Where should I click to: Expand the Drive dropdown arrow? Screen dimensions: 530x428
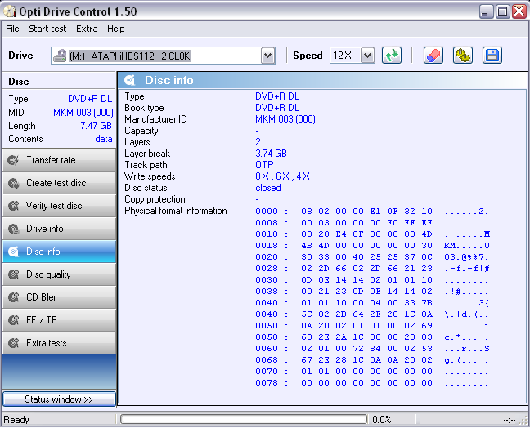(267, 56)
